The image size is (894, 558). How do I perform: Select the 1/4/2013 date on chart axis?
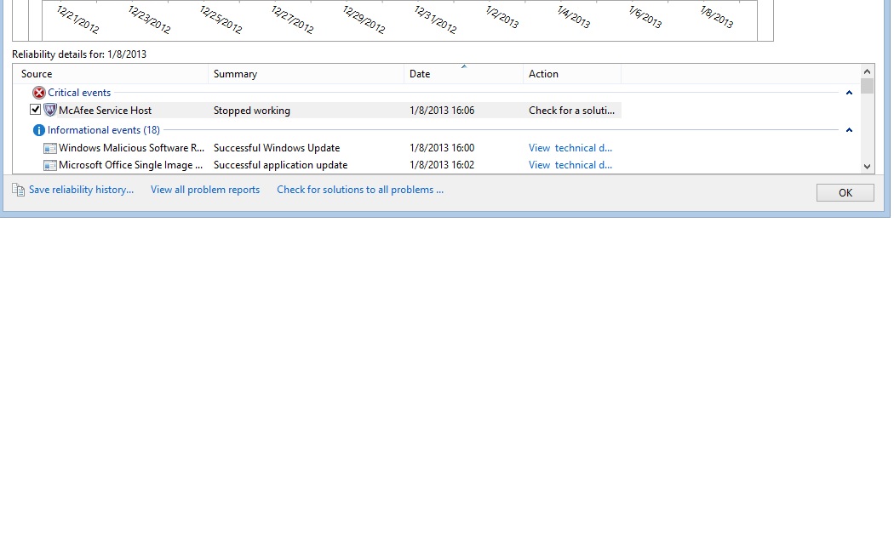click(574, 17)
